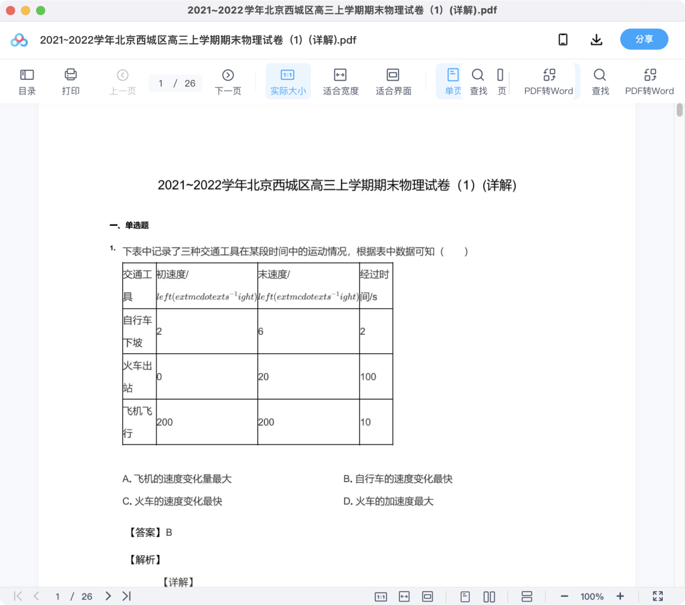Click the 自行车下坡 table row label
The image size is (685, 605).
[139, 331]
